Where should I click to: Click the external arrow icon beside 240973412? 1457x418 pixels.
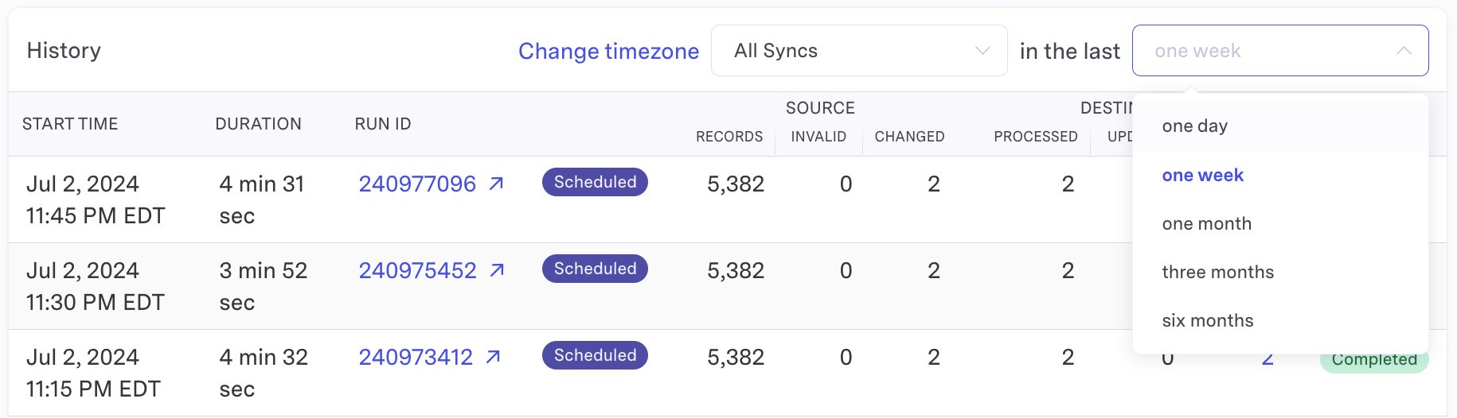(494, 357)
